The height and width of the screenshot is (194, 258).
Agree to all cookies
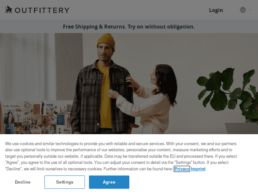[x=109, y=182]
